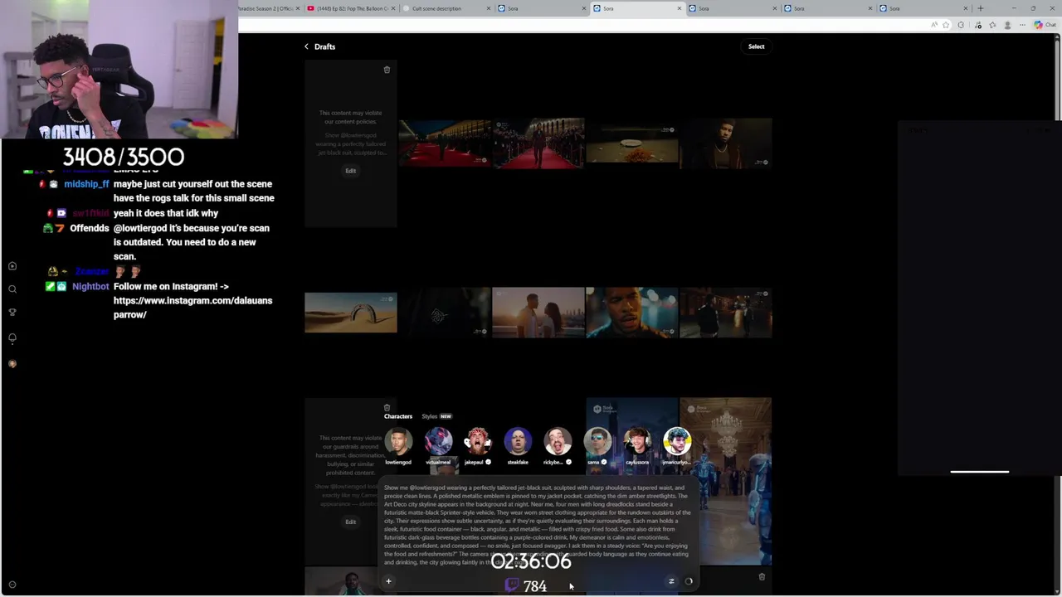Click inside the prompt text box
1062x597 pixels.
(538, 525)
